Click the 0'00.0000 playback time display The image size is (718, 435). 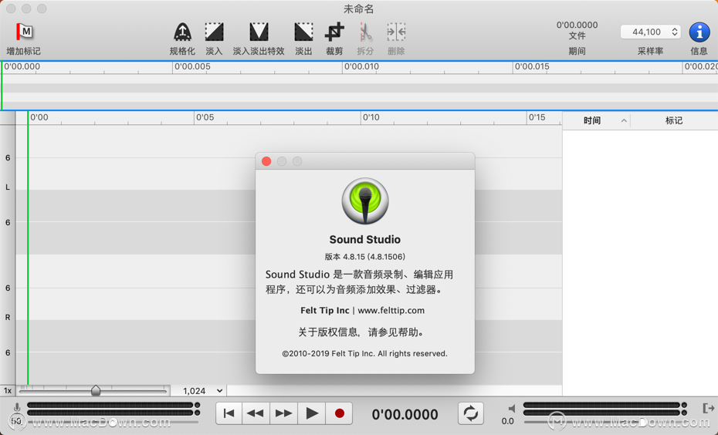(405, 414)
